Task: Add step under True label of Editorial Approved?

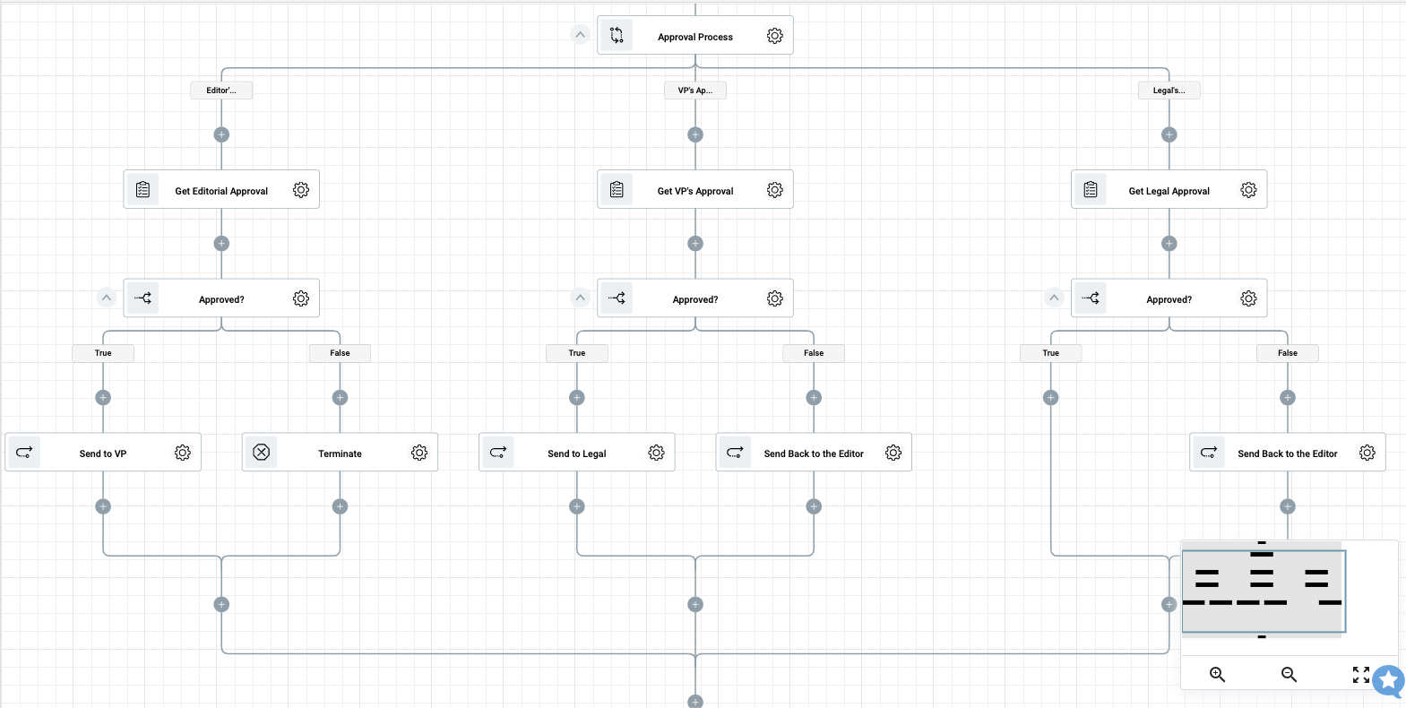Action: tap(103, 398)
